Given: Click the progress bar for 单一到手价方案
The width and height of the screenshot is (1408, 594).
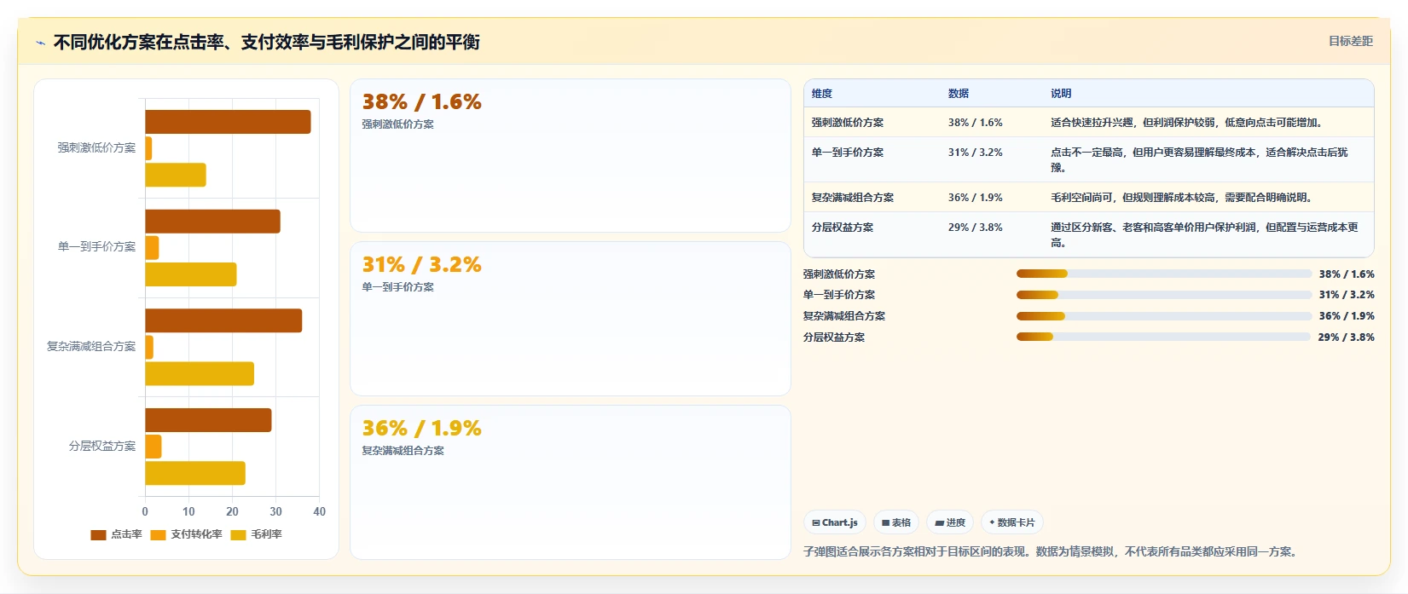Looking at the screenshot, I should tap(1164, 295).
